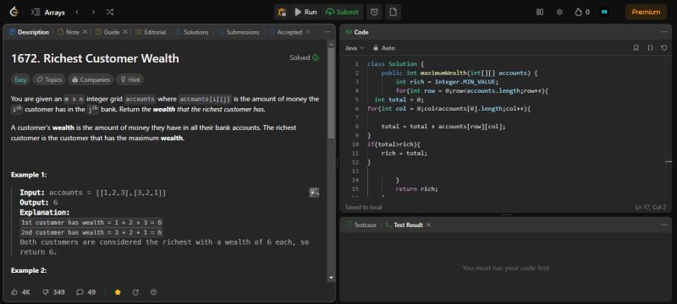Click code line 8 total assignment
Viewport: 677px width, 304px height.
point(443,127)
